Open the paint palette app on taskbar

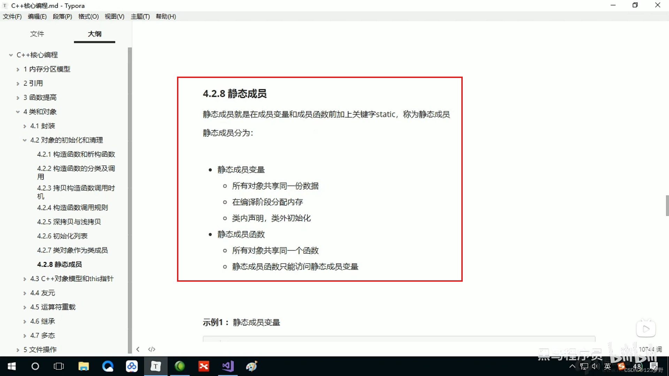252,366
